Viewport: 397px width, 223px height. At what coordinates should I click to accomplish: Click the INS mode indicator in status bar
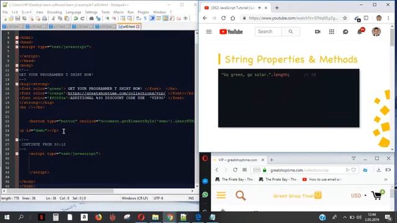[x=191, y=198]
